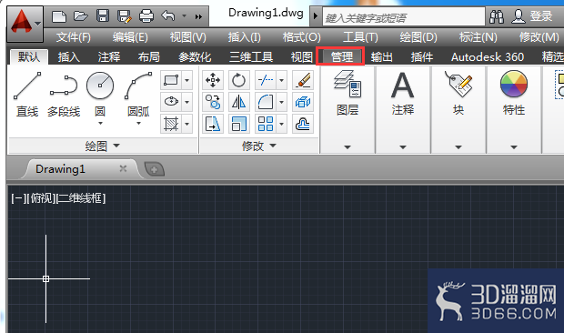The height and width of the screenshot is (333, 564).
Task: Open the 视图(V) menu
Action: 187,37
